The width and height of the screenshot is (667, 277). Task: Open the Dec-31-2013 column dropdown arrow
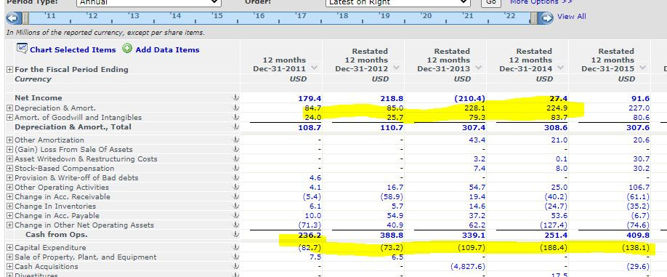coord(478,68)
